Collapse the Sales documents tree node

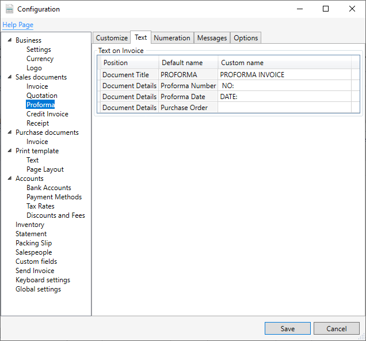[10, 77]
